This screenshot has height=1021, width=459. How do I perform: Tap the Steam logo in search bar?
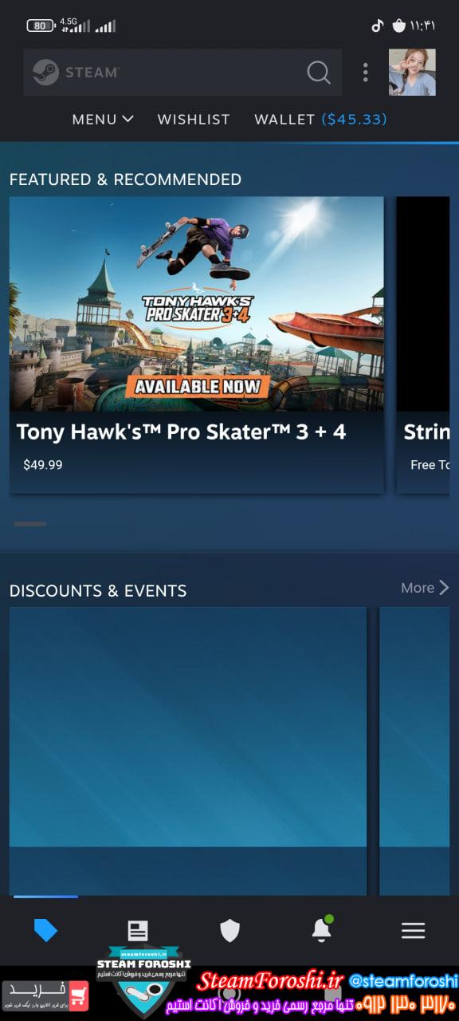[x=45, y=73]
